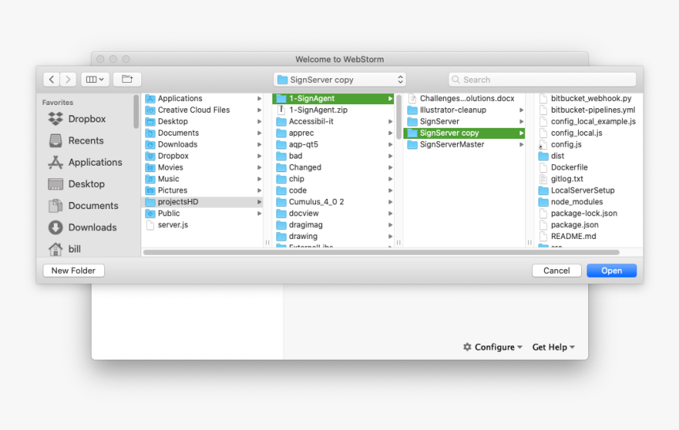Open the SignServer copy path popup
Viewport: 679px width, 430px height.
339,80
